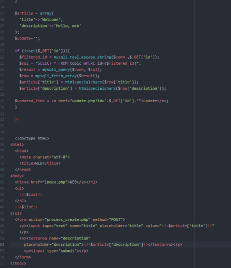
Task: Click the 'Hello, web' string
Action: coord(67,26)
